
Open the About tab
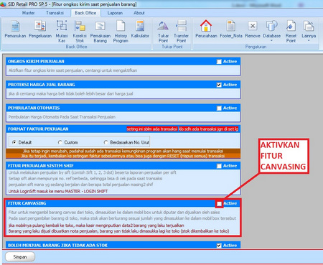tap(139, 13)
